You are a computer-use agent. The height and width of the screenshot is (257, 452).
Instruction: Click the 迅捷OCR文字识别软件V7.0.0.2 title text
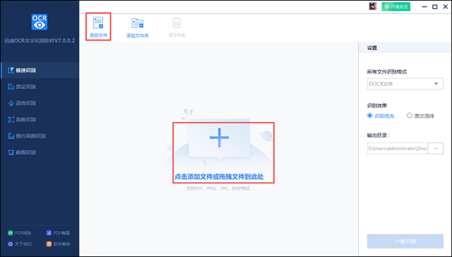(39, 41)
